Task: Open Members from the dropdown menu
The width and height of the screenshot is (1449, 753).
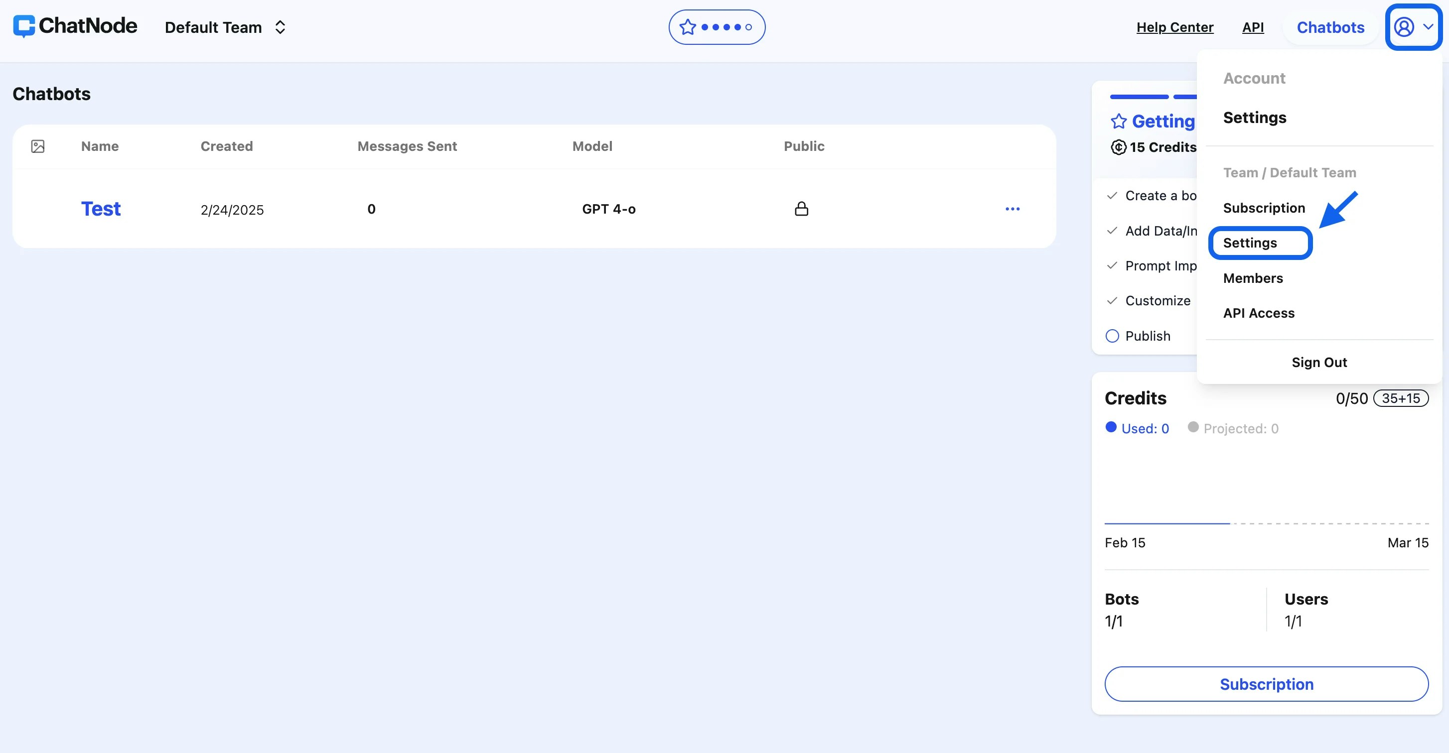Action: [1253, 278]
